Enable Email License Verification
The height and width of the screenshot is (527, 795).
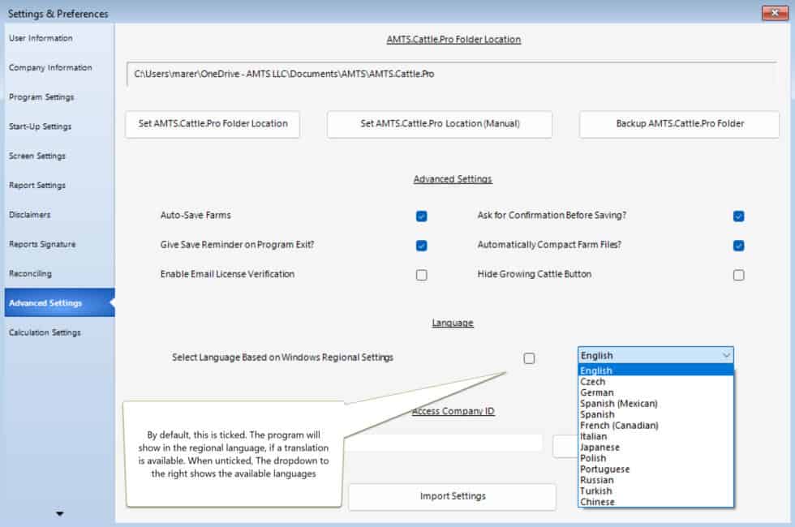point(421,275)
